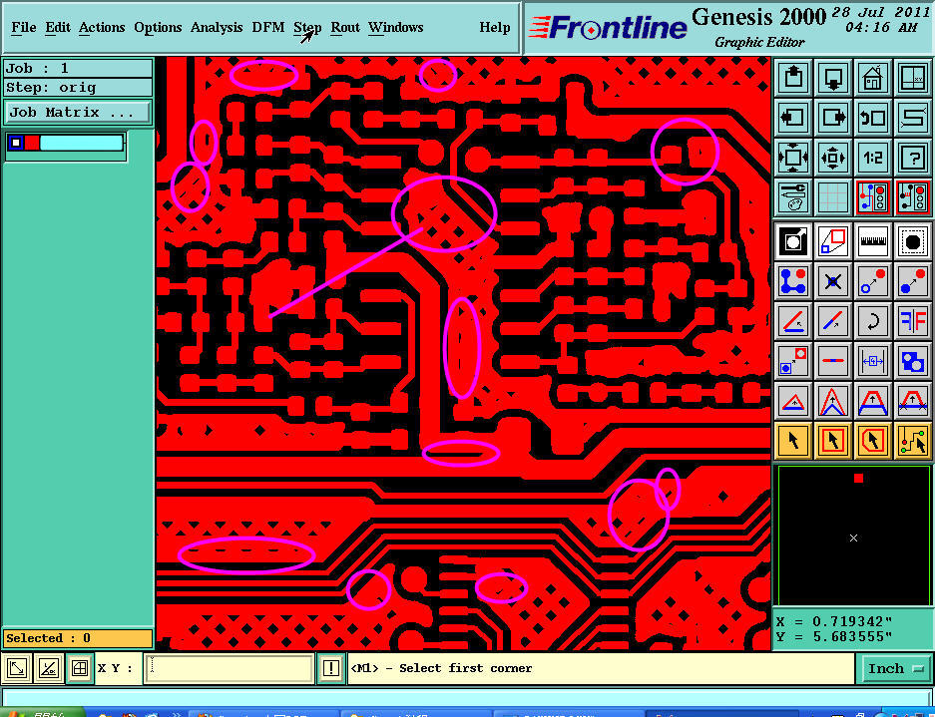Click the XY window quadrant icon
Viewport: 935px width, 717px height.
coord(913,77)
